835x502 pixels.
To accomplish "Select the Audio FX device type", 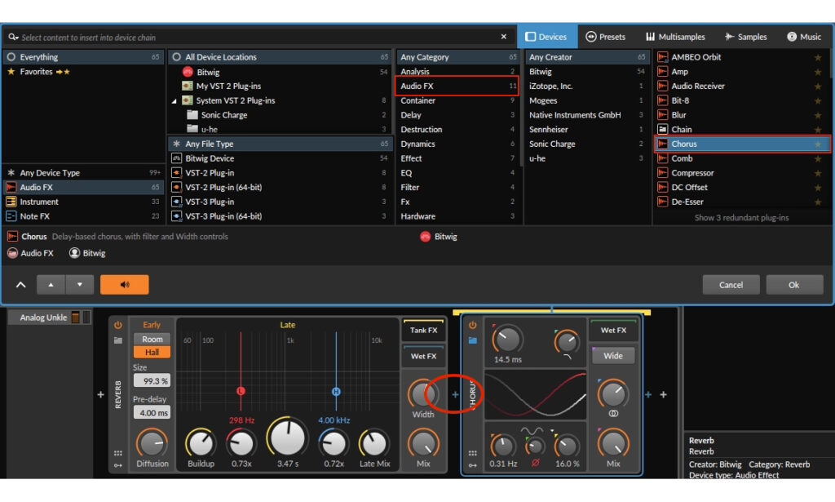I will (x=83, y=187).
